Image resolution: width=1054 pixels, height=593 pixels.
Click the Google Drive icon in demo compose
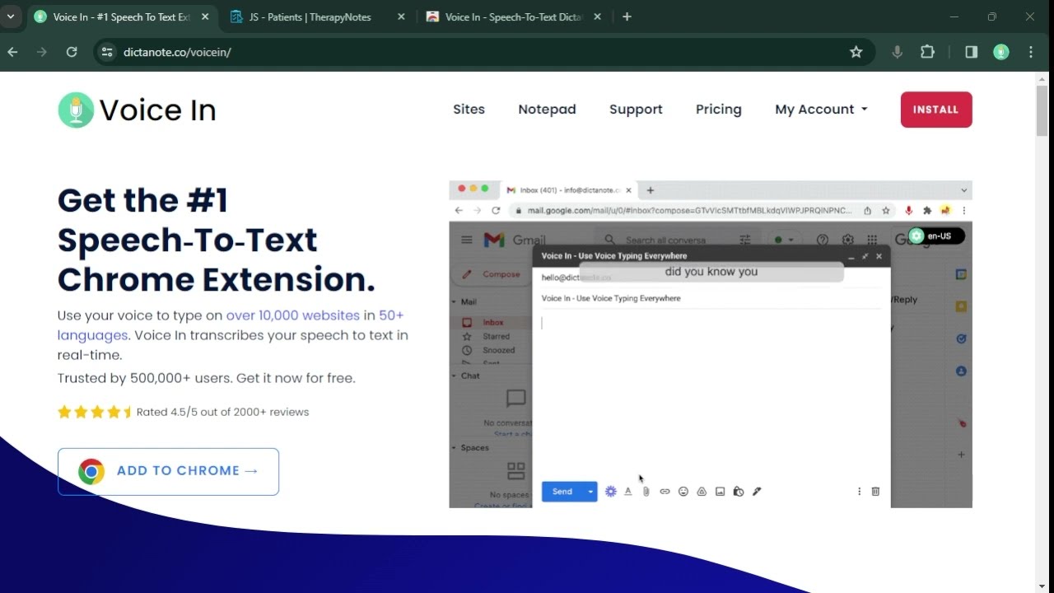(x=702, y=492)
